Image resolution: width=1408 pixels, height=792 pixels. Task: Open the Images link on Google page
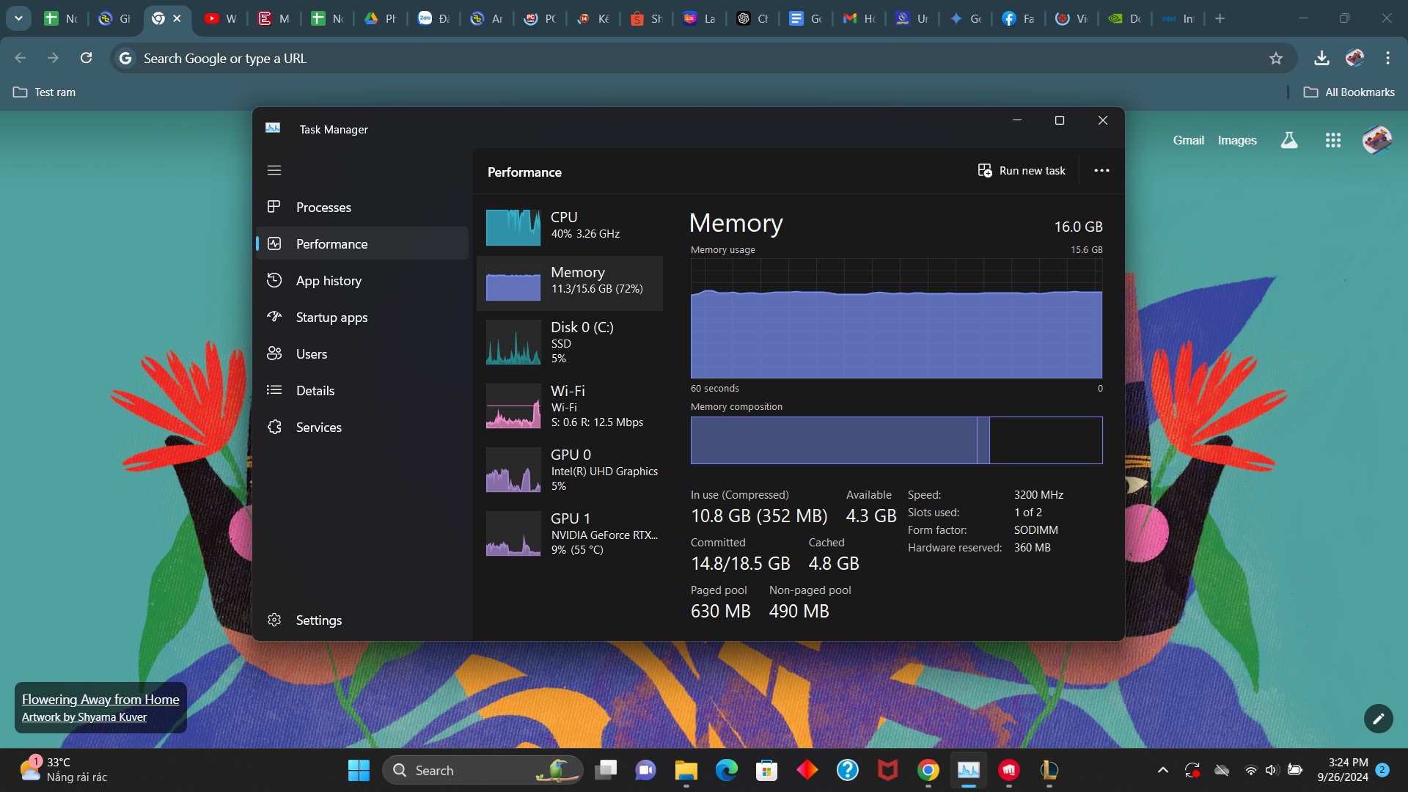(1237, 140)
